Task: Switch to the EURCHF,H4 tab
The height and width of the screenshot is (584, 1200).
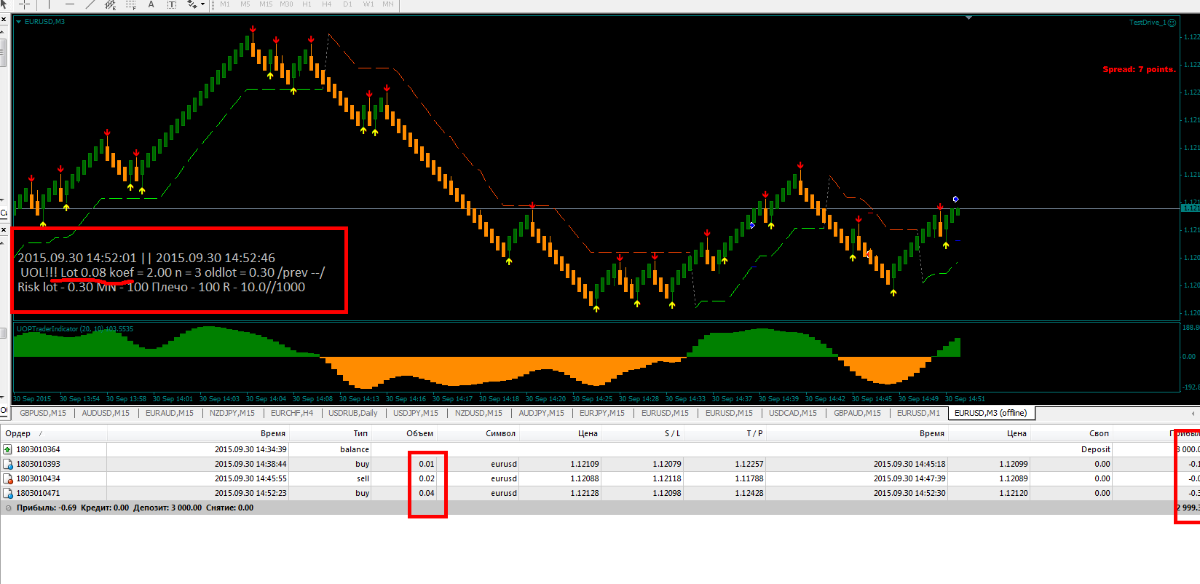Action: [292, 413]
